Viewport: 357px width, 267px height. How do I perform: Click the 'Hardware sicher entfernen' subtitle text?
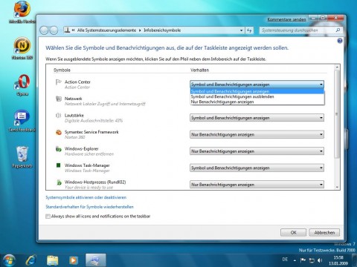89,154
